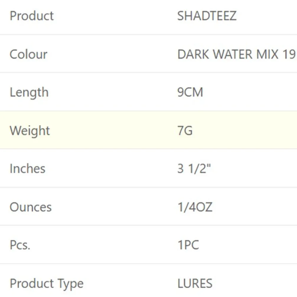Click the Product label cell
This screenshot has height=297, width=297.
(32, 16)
